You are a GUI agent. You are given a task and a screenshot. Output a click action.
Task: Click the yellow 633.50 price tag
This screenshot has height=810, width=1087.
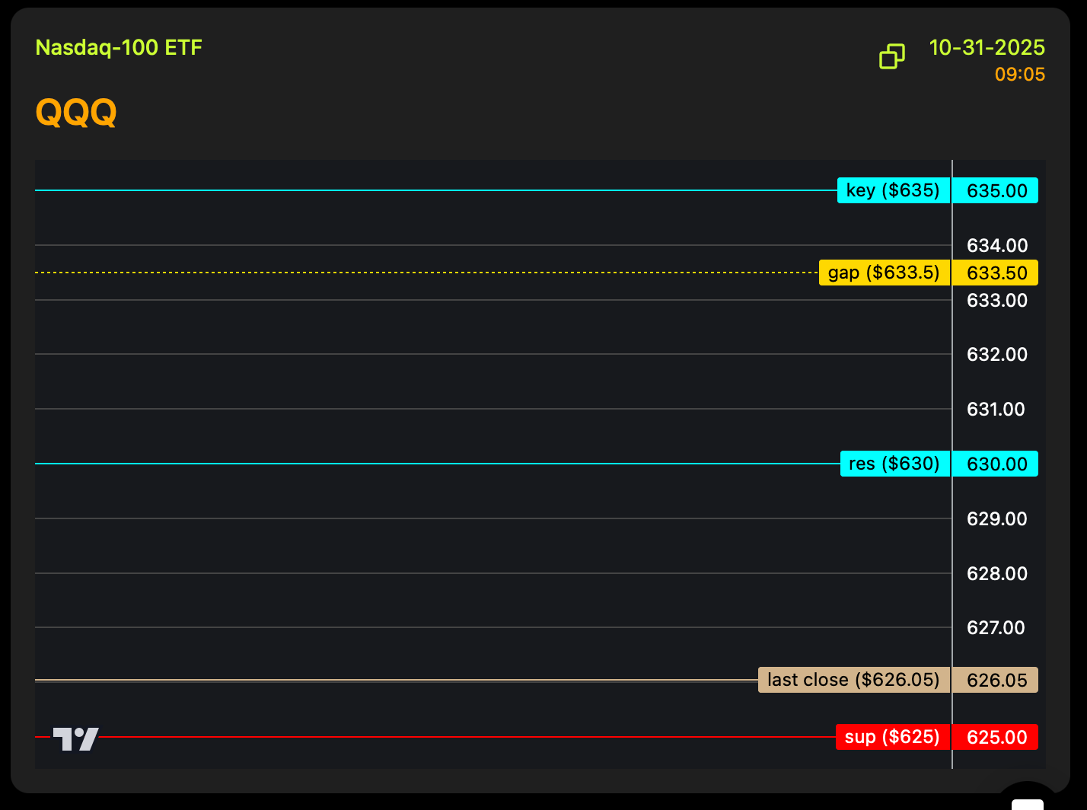tap(996, 273)
